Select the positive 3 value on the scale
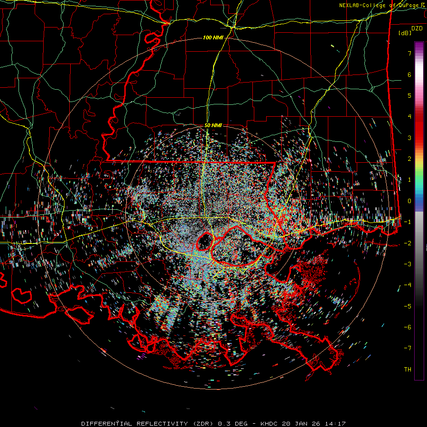 tap(409, 138)
